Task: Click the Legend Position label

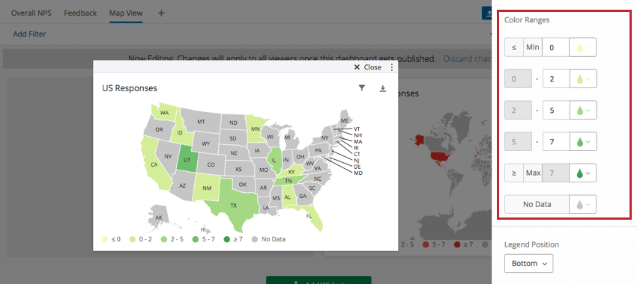Action: 532,244
